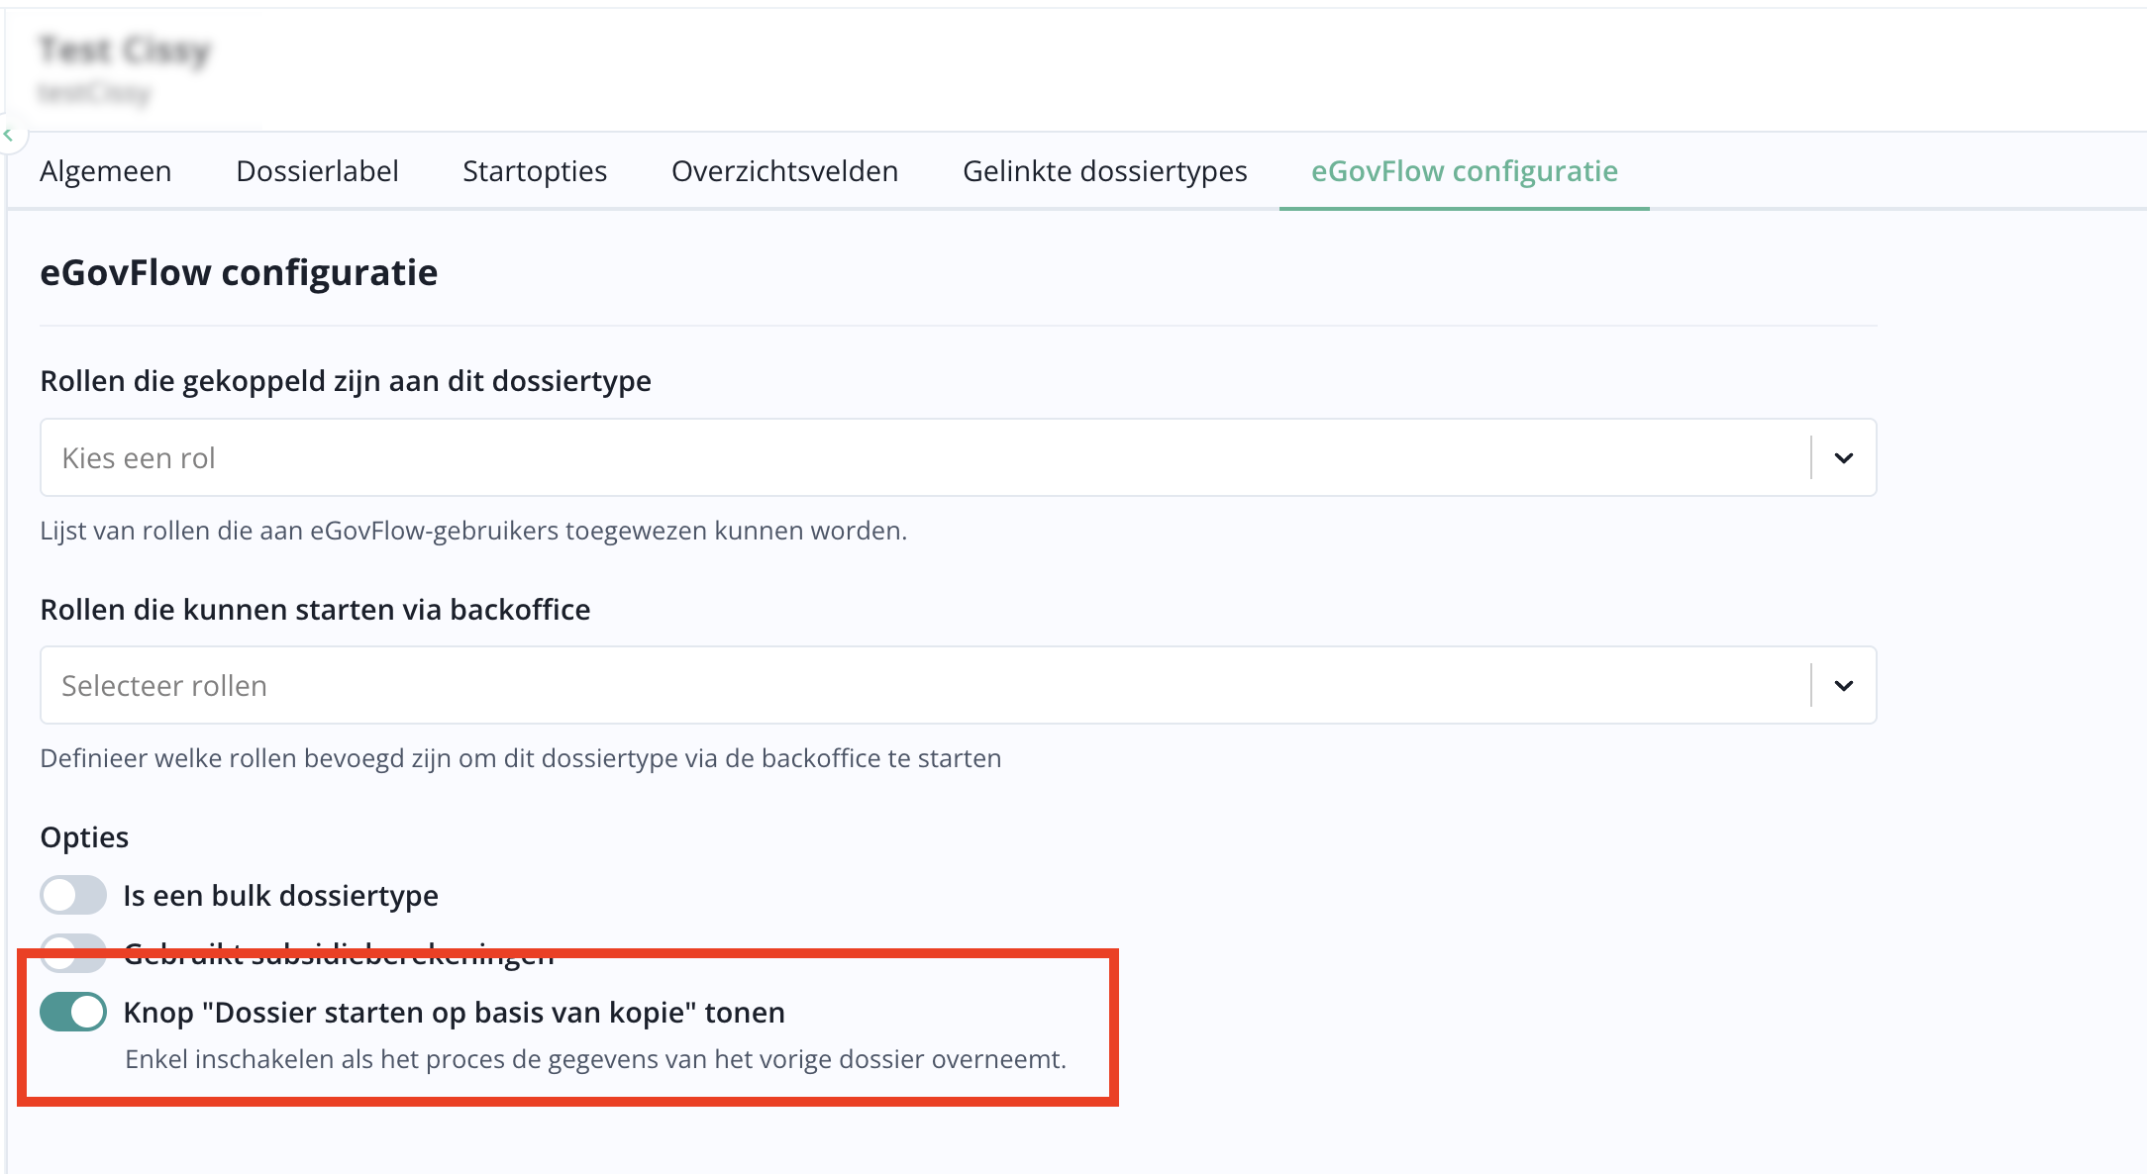Screen dimensions: 2147x1174
Task: Click the 'Lijst van rollen die aan eGovFlow-gebruikers' hint
Action: pyautogui.click(x=473, y=531)
